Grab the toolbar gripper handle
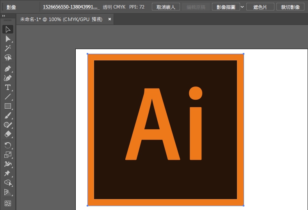Viewport: 308px width, 210px height. pyautogui.click(x=8, y=20)
